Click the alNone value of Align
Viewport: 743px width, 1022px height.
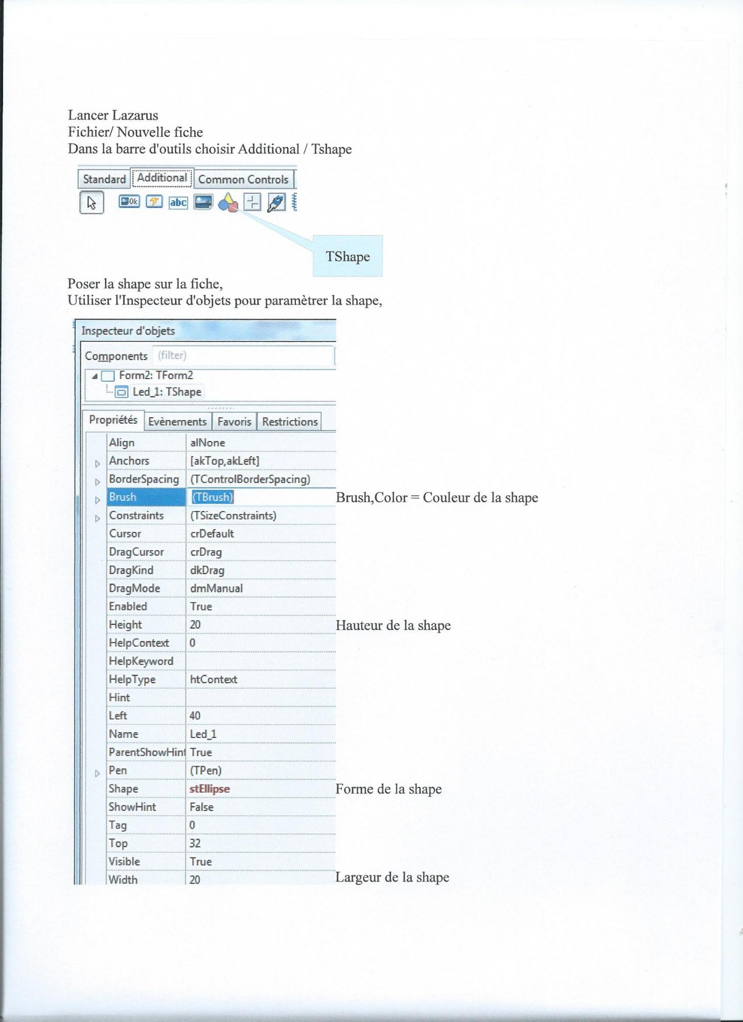tap(207, 443)
